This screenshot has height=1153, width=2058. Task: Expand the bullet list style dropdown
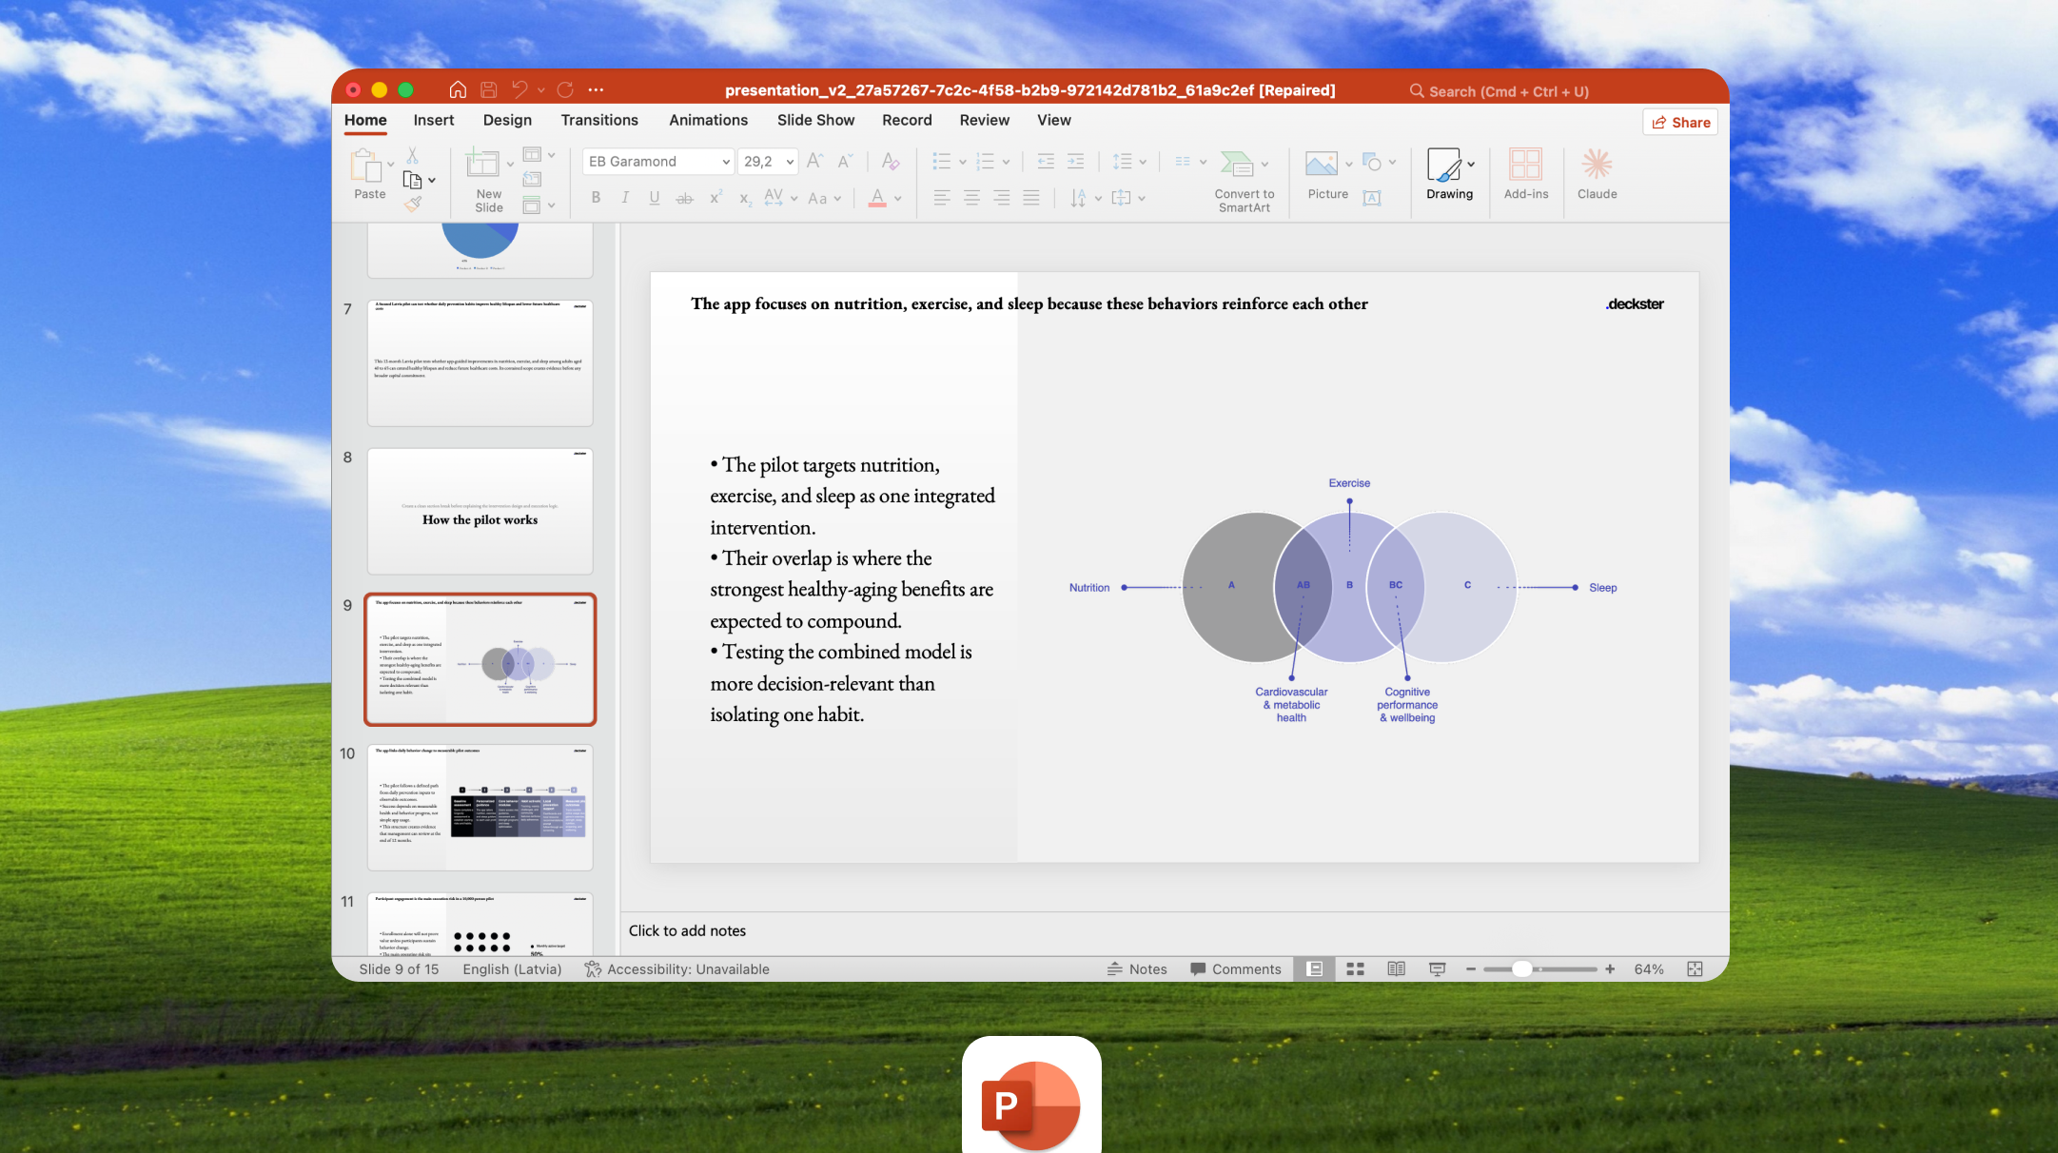pos(962,162)
